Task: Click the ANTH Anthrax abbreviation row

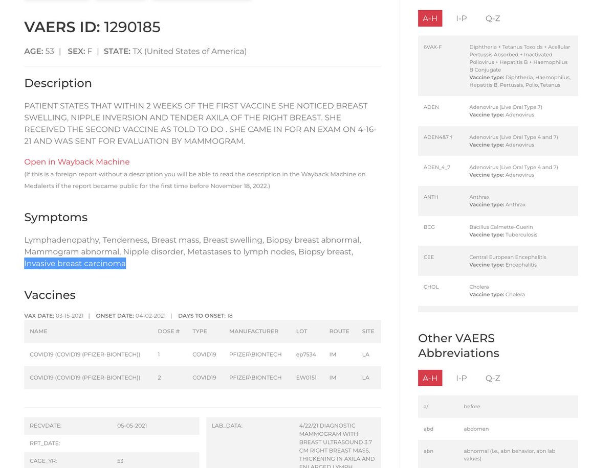Action: point(497,201)
